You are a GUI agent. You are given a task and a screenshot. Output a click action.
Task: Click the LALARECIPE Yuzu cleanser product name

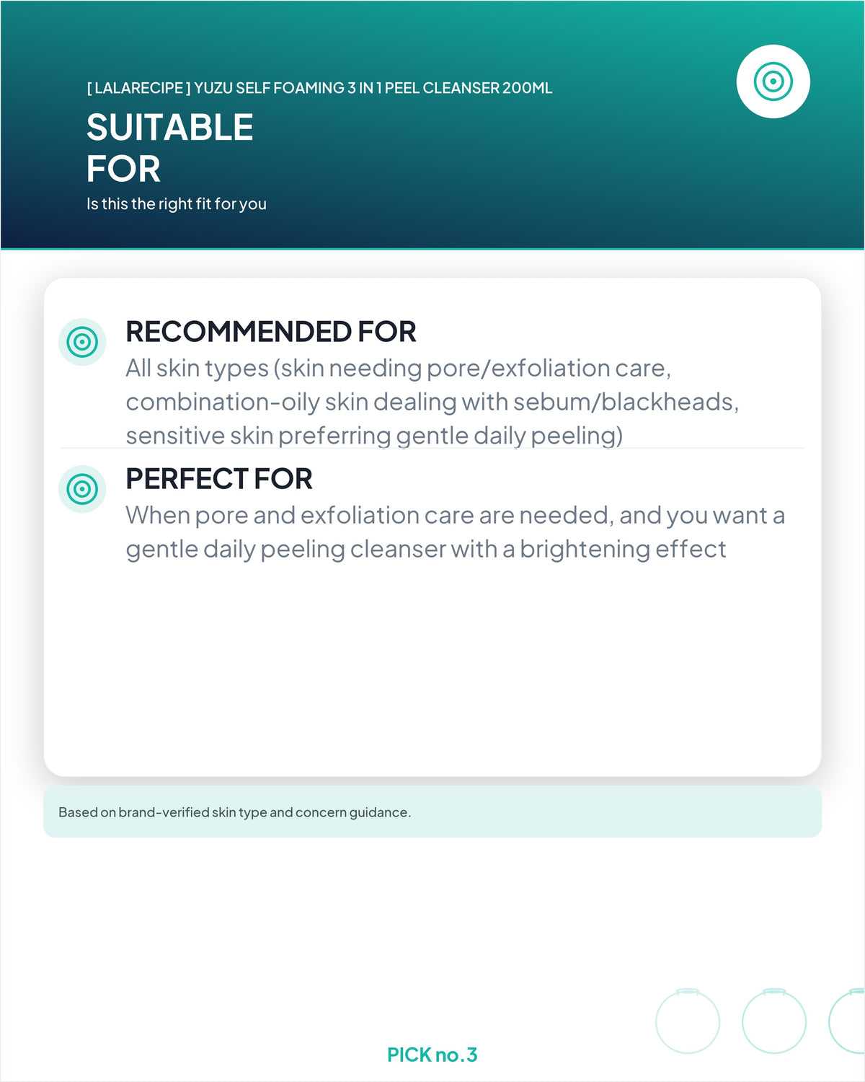319,88
